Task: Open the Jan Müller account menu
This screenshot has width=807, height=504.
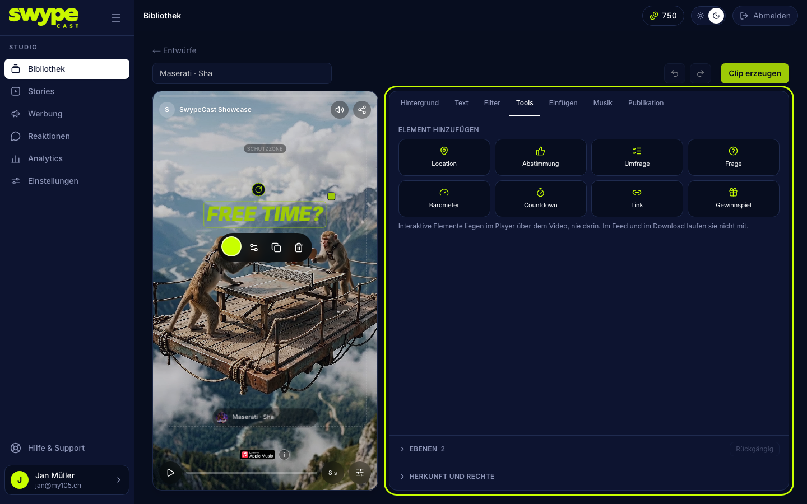Action: [x=67, y=480]
